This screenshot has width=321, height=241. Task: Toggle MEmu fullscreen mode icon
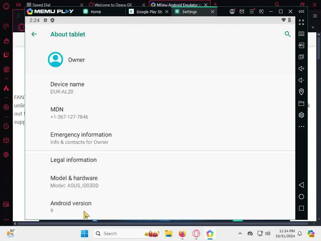tap(301, 22)
